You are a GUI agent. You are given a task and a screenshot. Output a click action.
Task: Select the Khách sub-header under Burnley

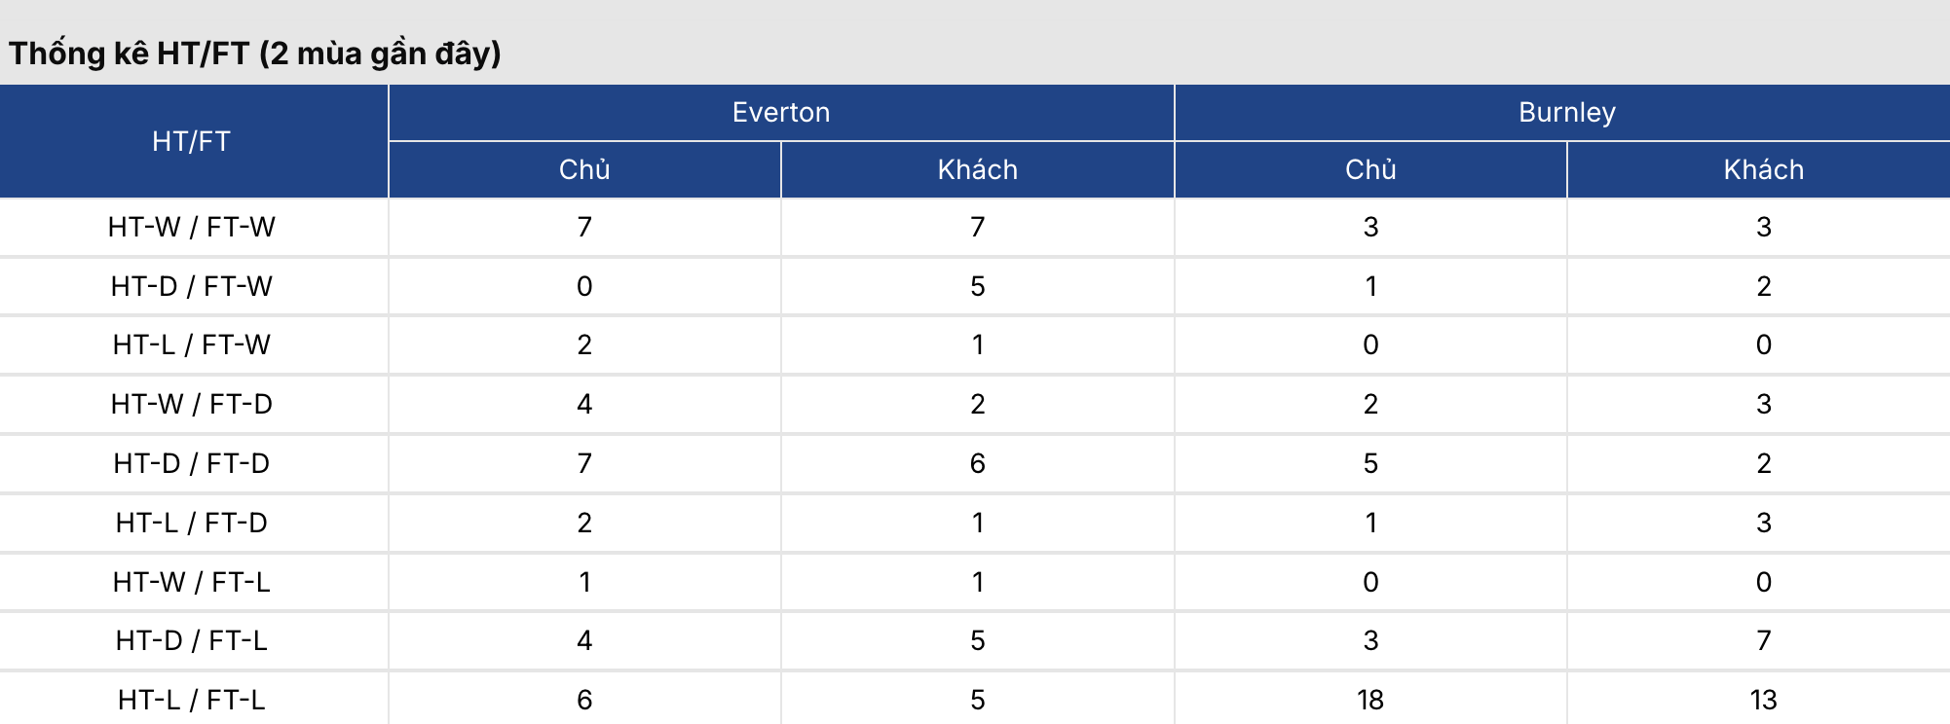coord(1763,170)
